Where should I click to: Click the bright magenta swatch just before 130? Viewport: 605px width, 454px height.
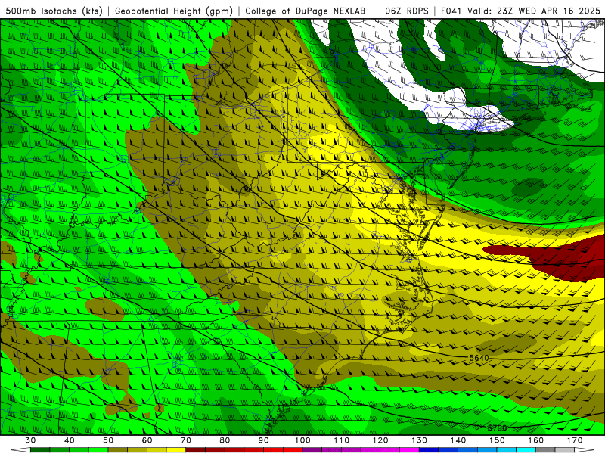pyautogui.click(x=409, y=450)
